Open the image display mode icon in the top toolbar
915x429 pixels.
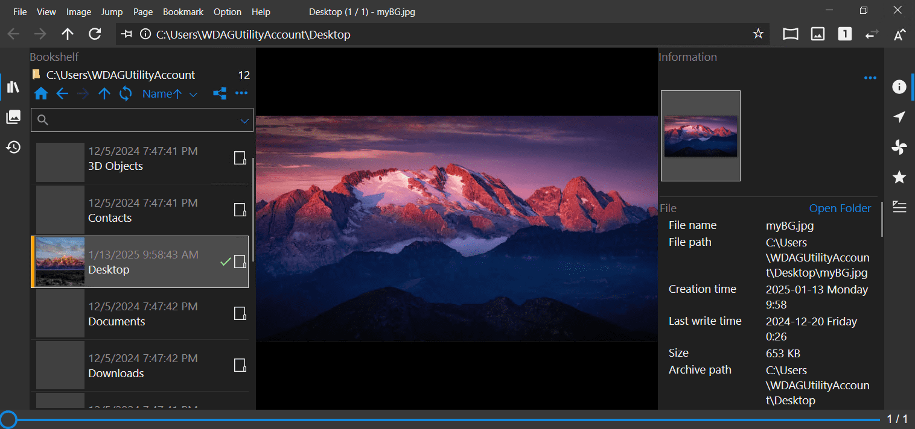pyautogui.click(x=818, y=34)
